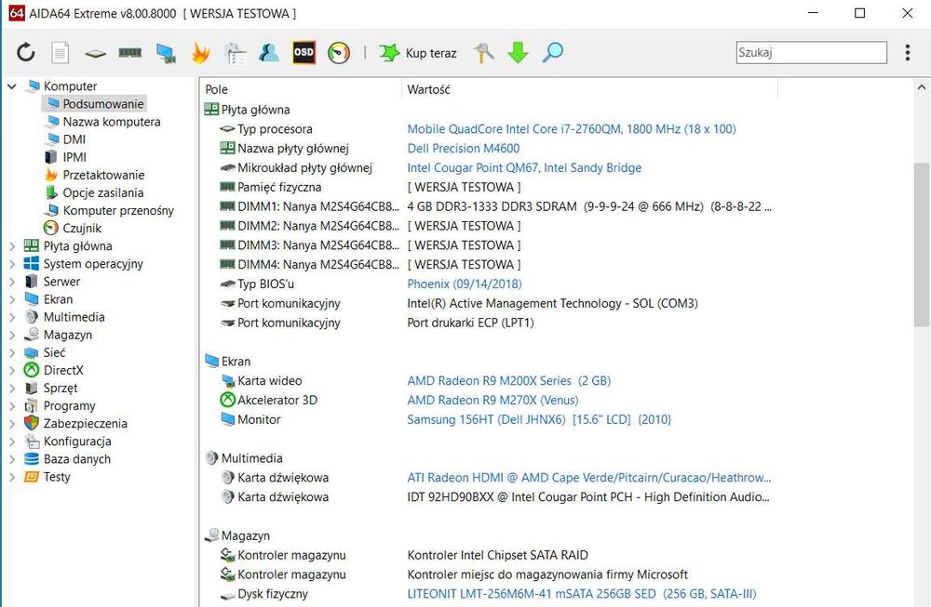Viewport: 931px width, 607px height.
Task: Select the Pamięć fizyczna field row
Action: [279, 187]
